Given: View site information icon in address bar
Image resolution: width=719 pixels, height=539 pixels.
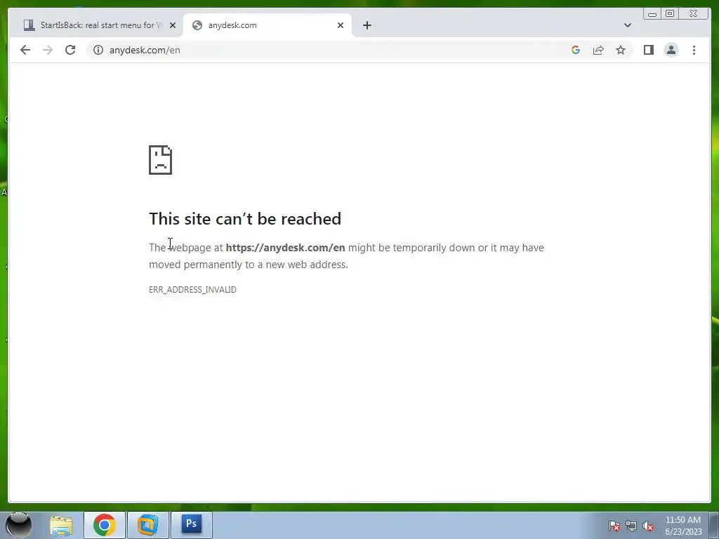Looking at the screenshot, I should 98,50.
